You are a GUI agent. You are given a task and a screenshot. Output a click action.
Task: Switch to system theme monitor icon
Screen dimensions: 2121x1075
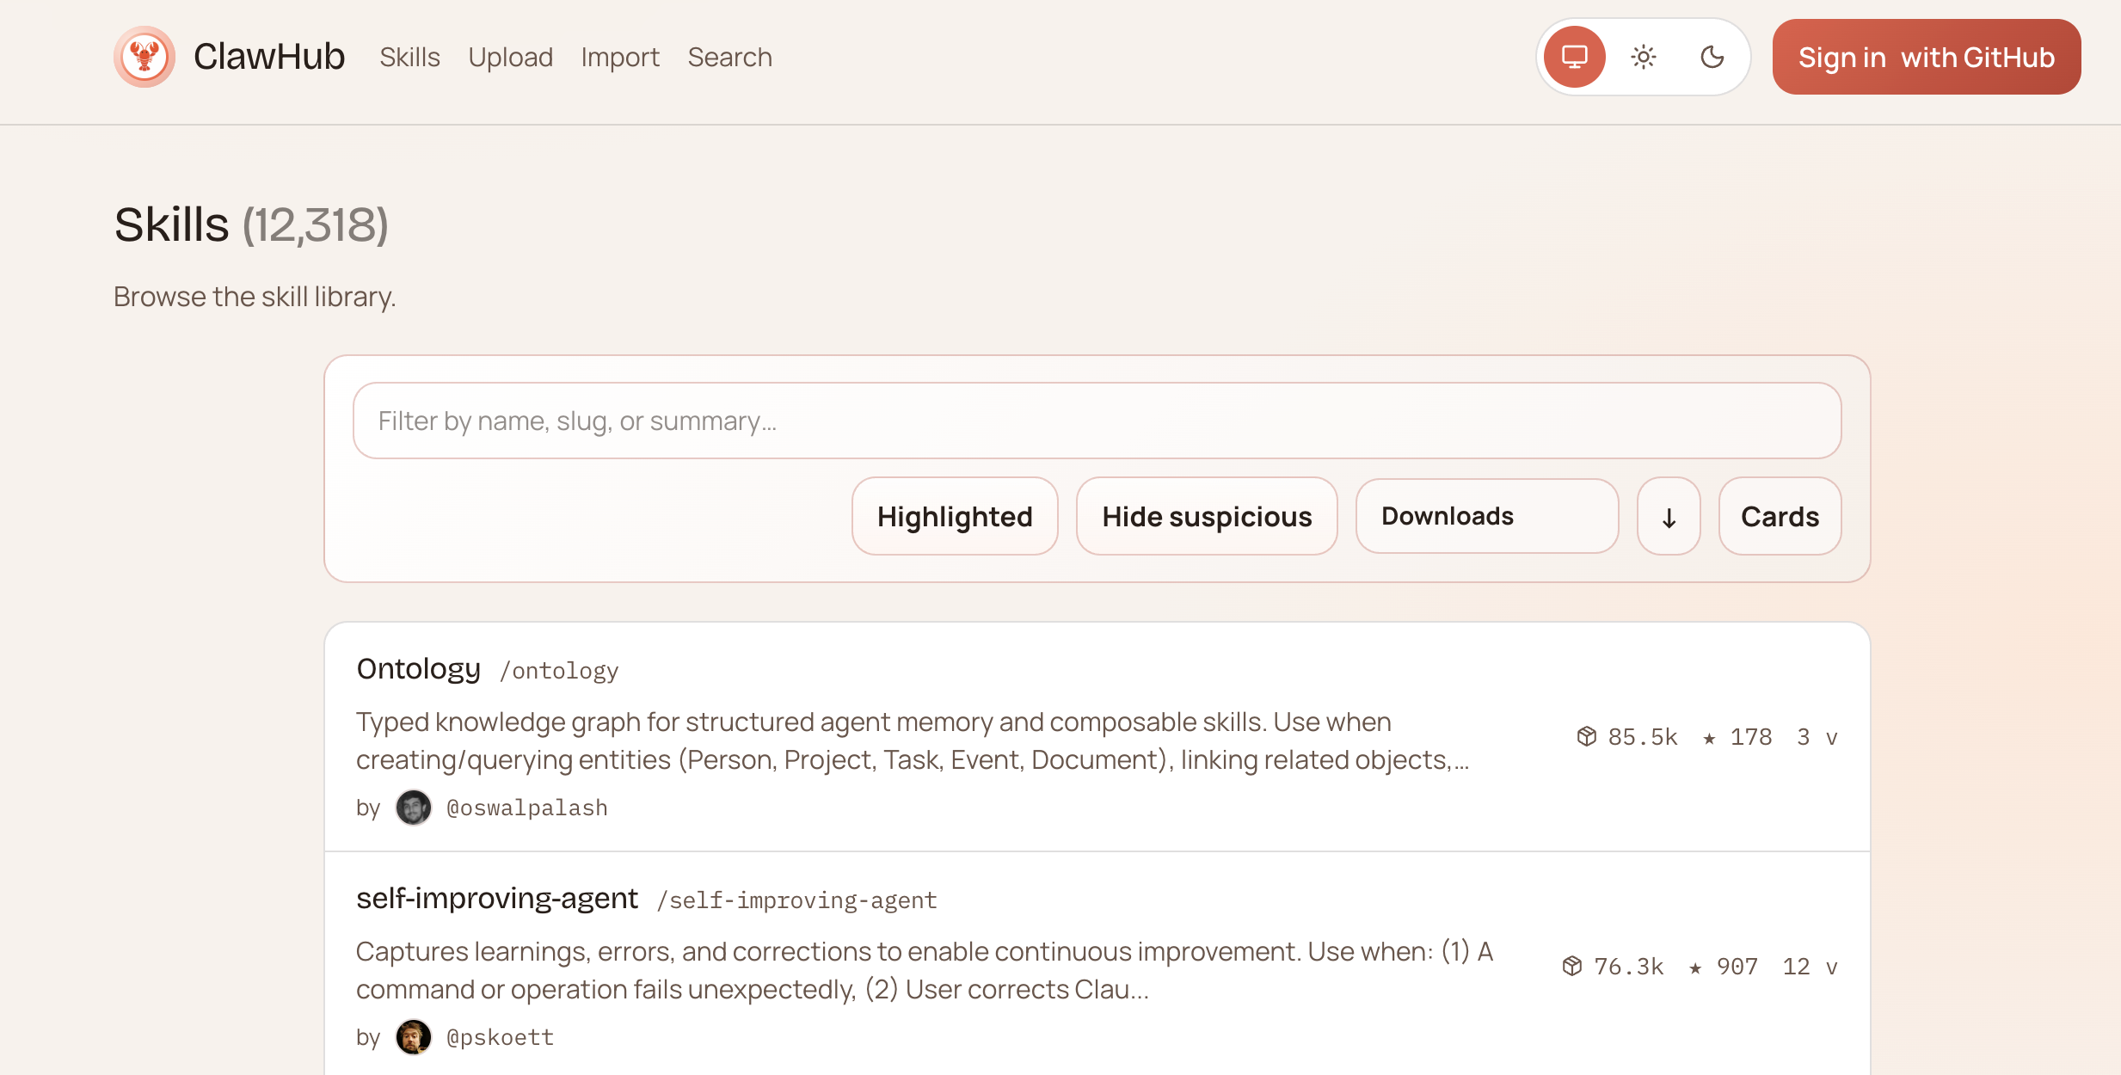click(1574, 57)
